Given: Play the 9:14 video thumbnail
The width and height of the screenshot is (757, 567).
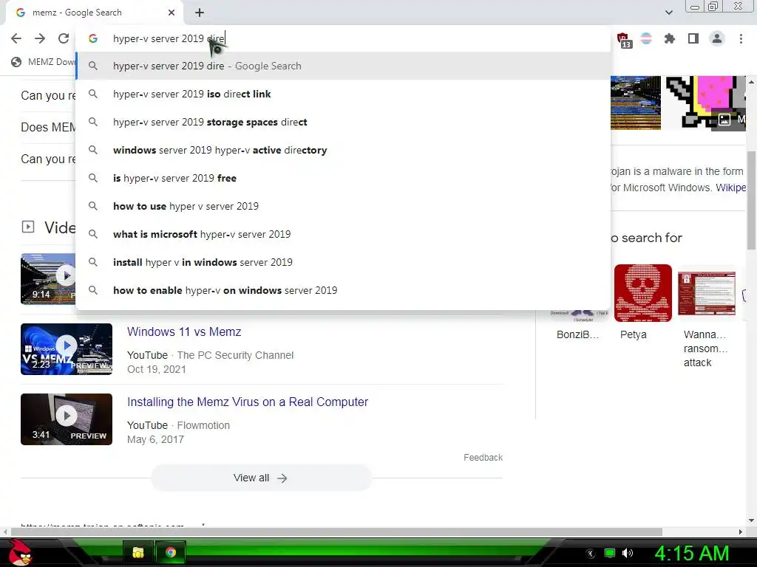Looking at the screenshot, I should click(48, 278).
